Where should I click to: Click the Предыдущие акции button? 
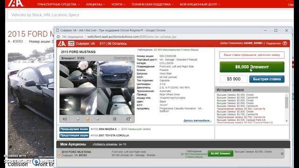pos(74,129)
